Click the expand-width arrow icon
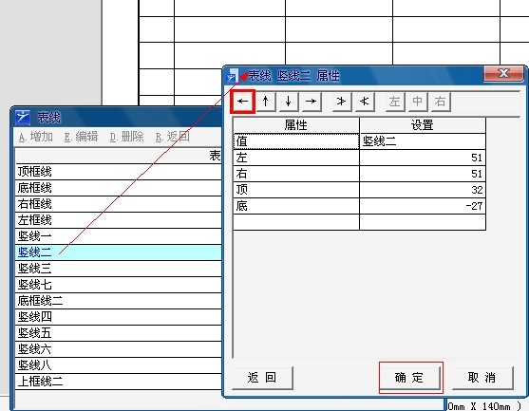Image resolution: width=529 pixels, height=411 pixels. [x=341, y=102]
